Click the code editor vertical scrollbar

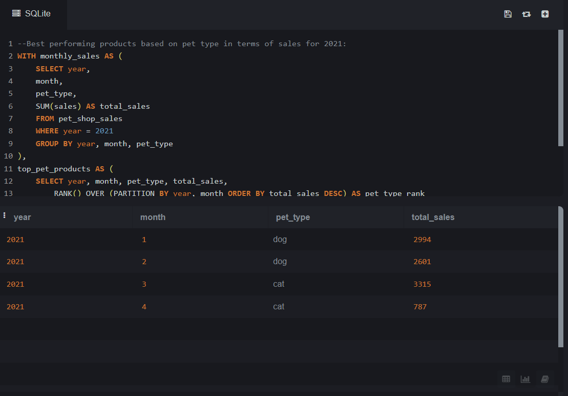561,88
